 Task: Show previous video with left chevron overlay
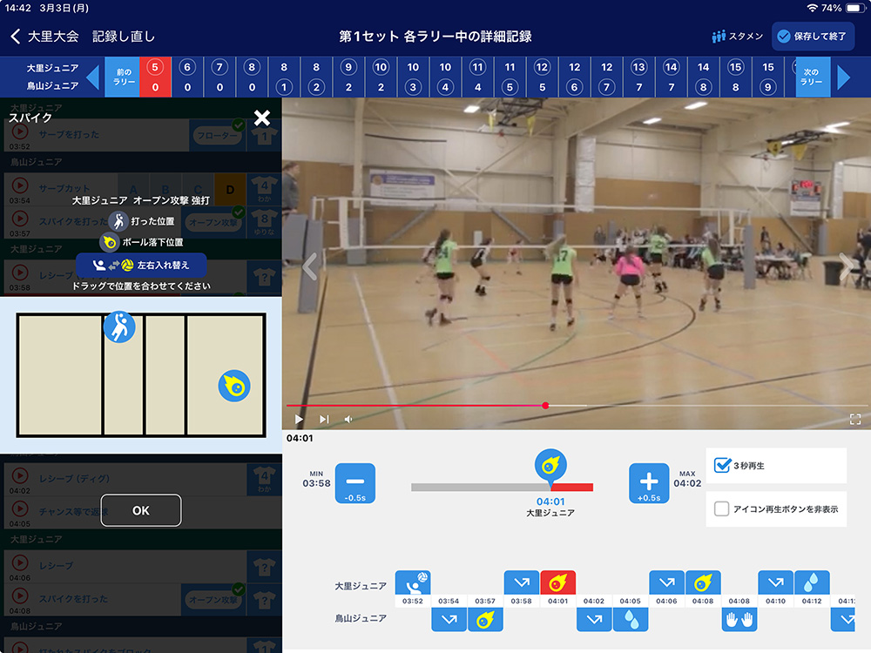coord(308,267)
